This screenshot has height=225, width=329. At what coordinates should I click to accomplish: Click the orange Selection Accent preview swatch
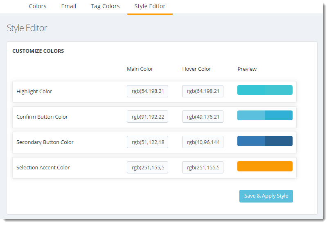click(265, 166)
